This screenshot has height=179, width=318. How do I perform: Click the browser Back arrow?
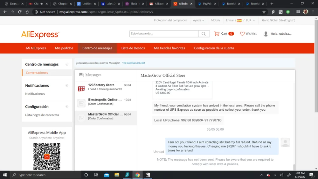pyautogui.click(x=5, y=12)
